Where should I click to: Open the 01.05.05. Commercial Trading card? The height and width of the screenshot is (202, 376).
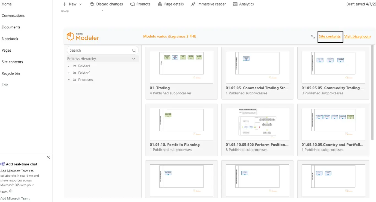click(257, 73)
